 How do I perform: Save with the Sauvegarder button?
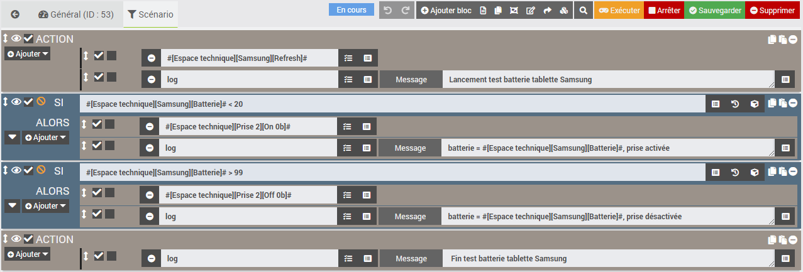click(714, 11)
